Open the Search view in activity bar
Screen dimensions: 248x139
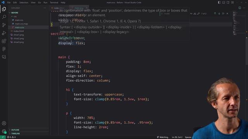tap(4, 17)
